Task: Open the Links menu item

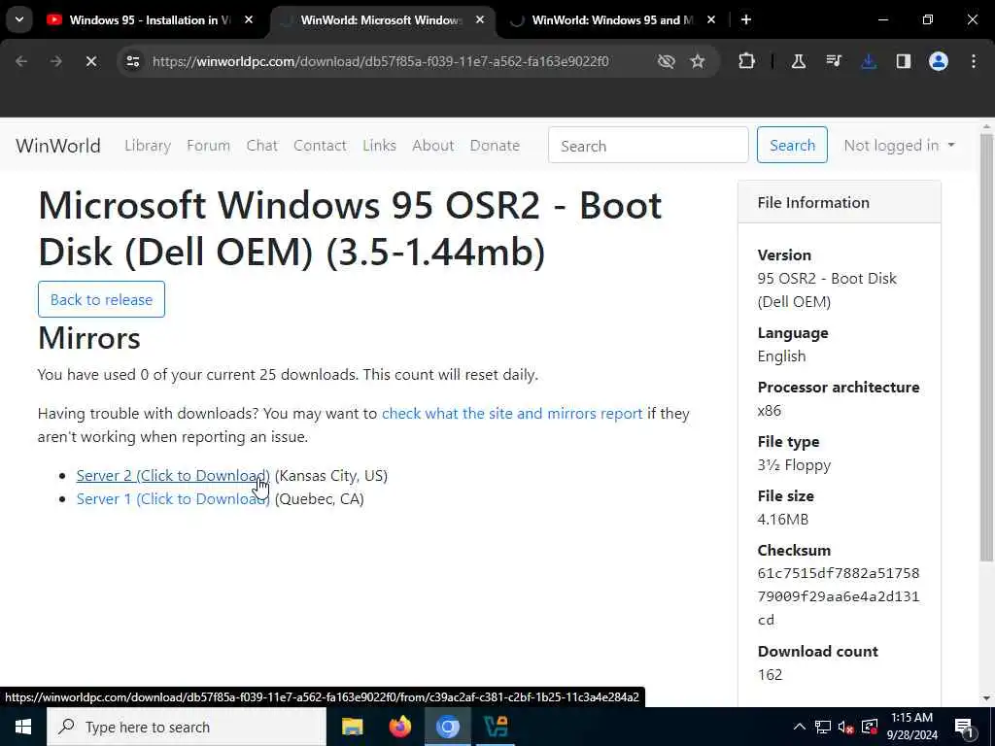Action: pos(380,146)
